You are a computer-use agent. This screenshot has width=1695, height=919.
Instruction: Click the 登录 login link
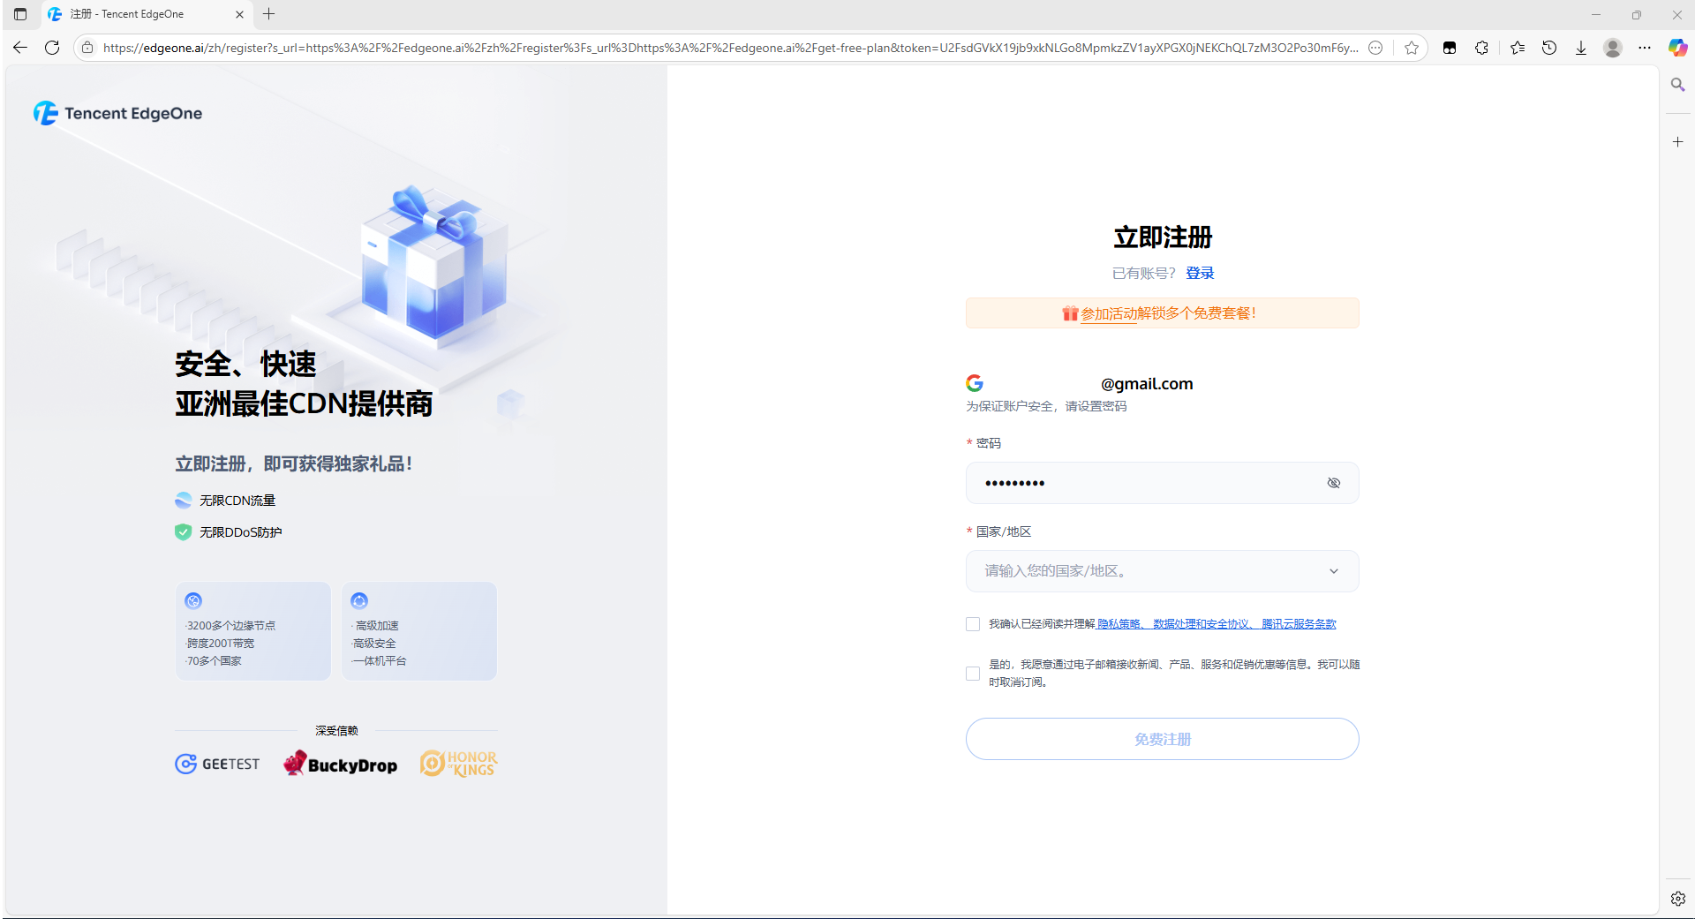1200,273
